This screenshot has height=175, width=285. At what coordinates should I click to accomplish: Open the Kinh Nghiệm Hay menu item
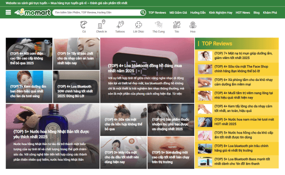point(221,12)
